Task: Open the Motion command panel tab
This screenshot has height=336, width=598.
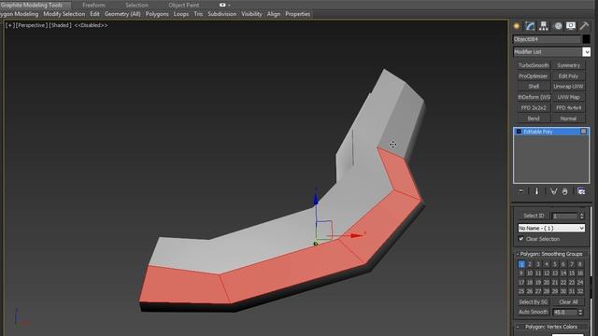Action: point(558,26)
